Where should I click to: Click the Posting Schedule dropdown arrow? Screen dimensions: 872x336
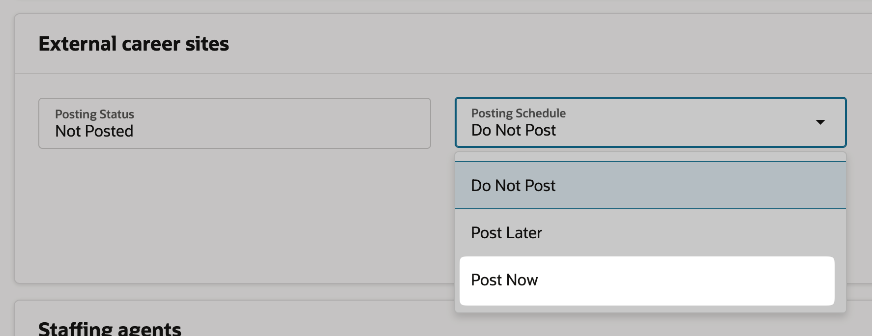(820, 122)
